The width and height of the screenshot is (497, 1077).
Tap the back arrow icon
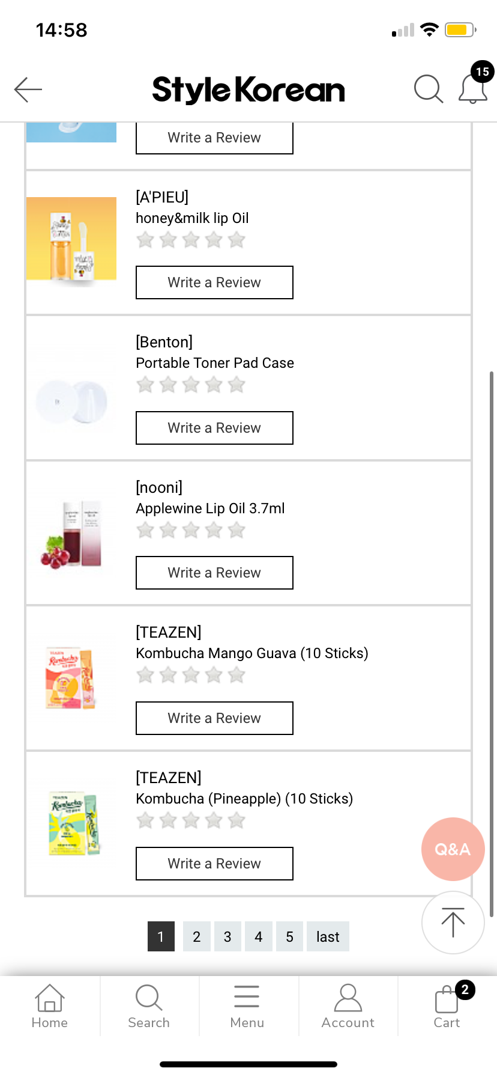point(28,90)
